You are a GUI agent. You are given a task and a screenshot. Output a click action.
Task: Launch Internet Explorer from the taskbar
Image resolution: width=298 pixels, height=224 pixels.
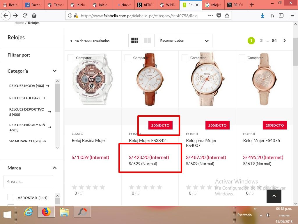pos(28,212)
